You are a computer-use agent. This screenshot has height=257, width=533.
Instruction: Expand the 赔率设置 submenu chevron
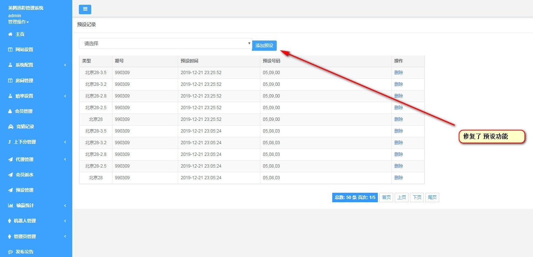(65, 96)
